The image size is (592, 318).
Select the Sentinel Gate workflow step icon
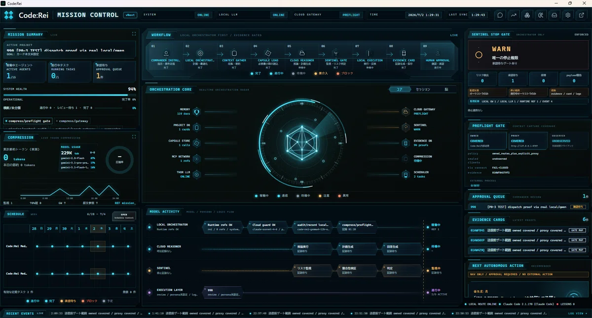point(336,53)
